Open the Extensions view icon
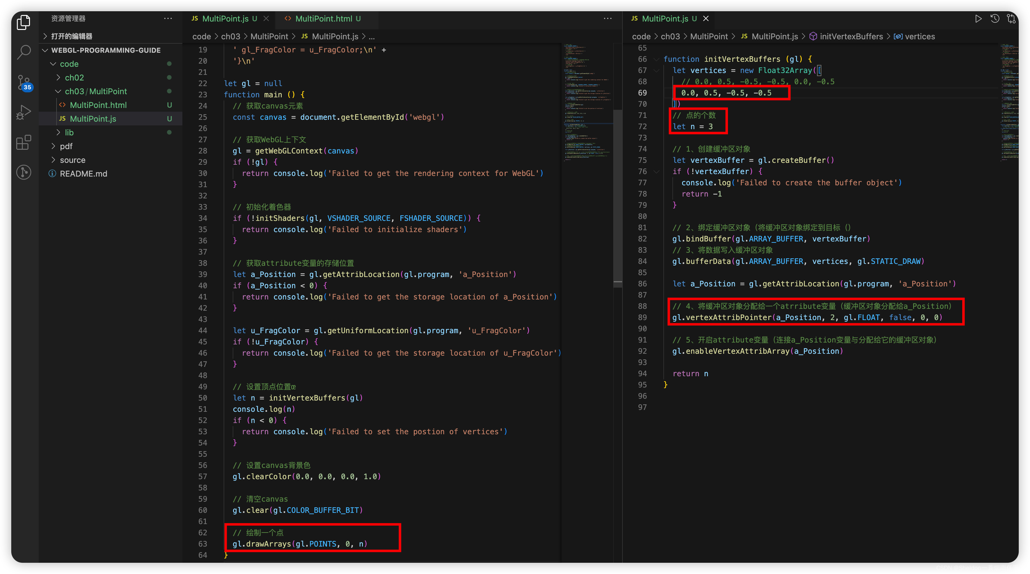 point(24,142)
